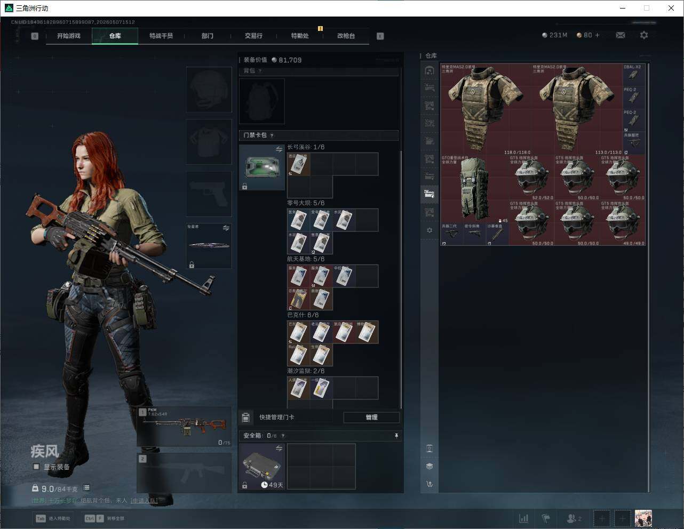Screen dimensions: 684x529
Task: Open game settings gear in top bar
Action: click(644, 35)
